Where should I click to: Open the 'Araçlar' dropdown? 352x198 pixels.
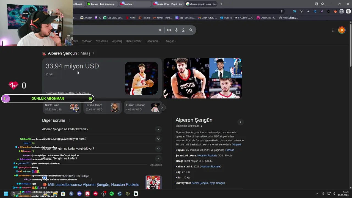[171, 41]
